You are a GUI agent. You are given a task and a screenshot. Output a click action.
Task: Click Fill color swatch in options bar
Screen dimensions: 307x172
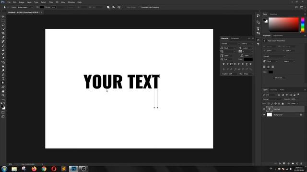tap(42, 7)
